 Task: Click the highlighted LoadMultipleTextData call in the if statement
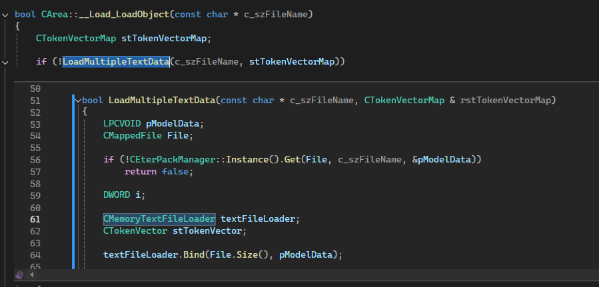(116, 61)
